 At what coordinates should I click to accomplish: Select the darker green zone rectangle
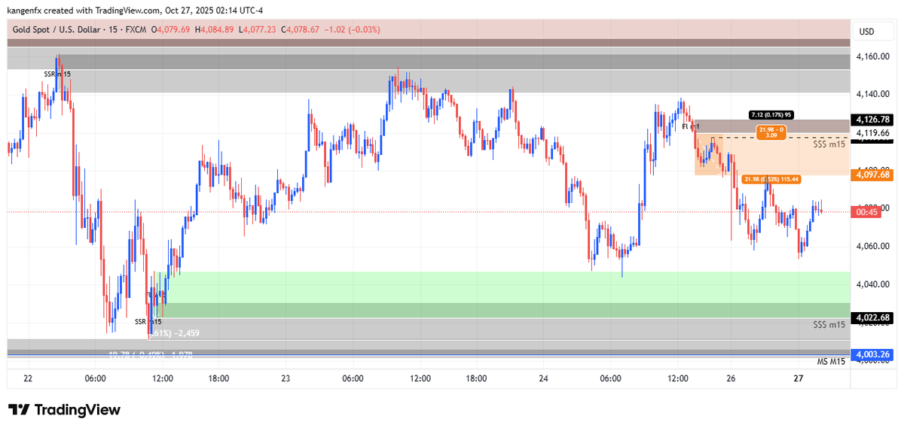pos(505,310)
